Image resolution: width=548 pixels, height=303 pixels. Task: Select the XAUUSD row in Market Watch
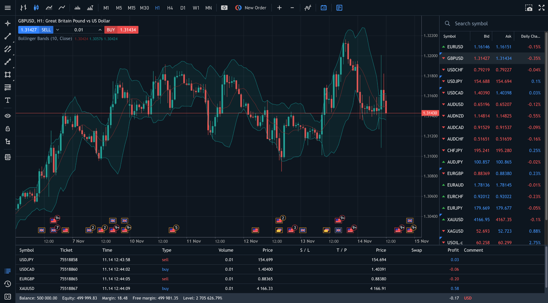coord(492,219)
